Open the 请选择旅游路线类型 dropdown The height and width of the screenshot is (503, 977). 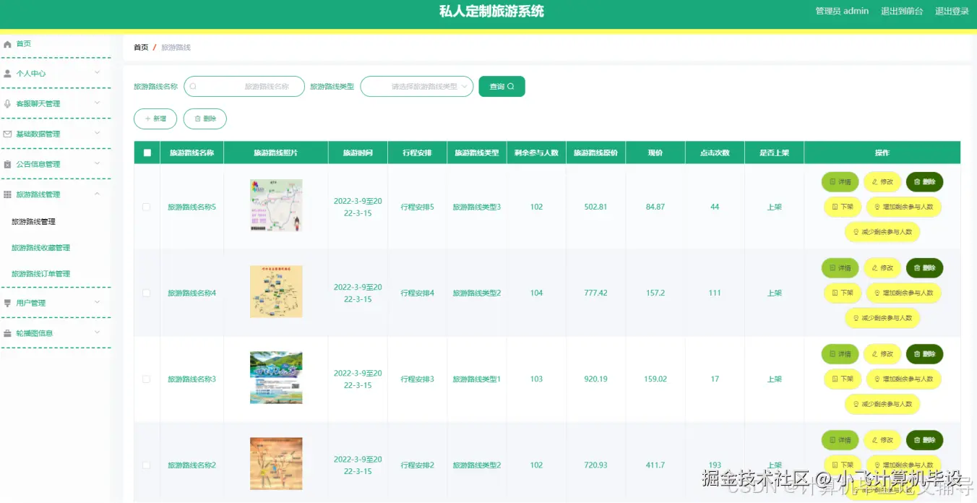pyautogui.click(x=416, y=86)
